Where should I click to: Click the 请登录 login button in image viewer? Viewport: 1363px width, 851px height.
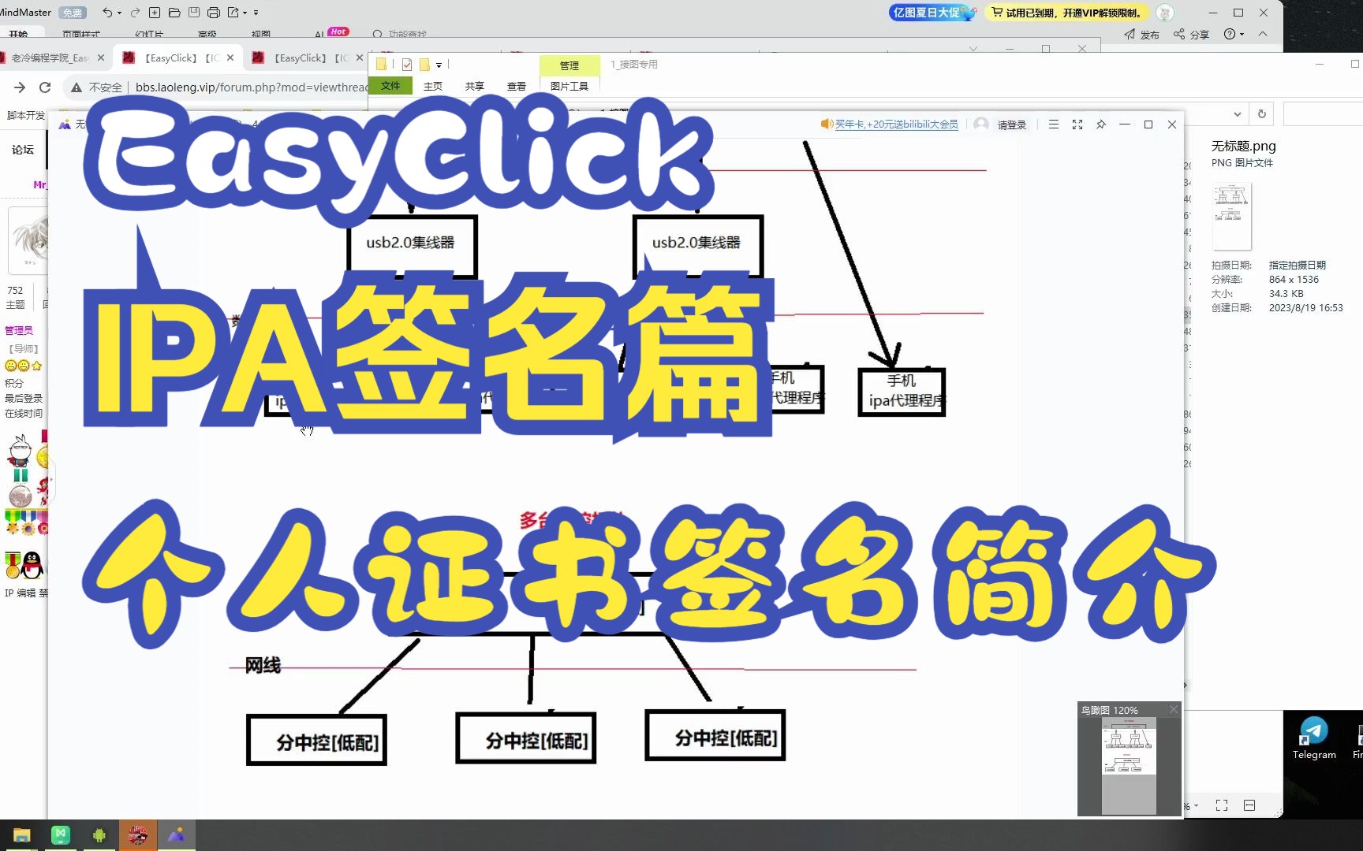tap(1012, 124)
